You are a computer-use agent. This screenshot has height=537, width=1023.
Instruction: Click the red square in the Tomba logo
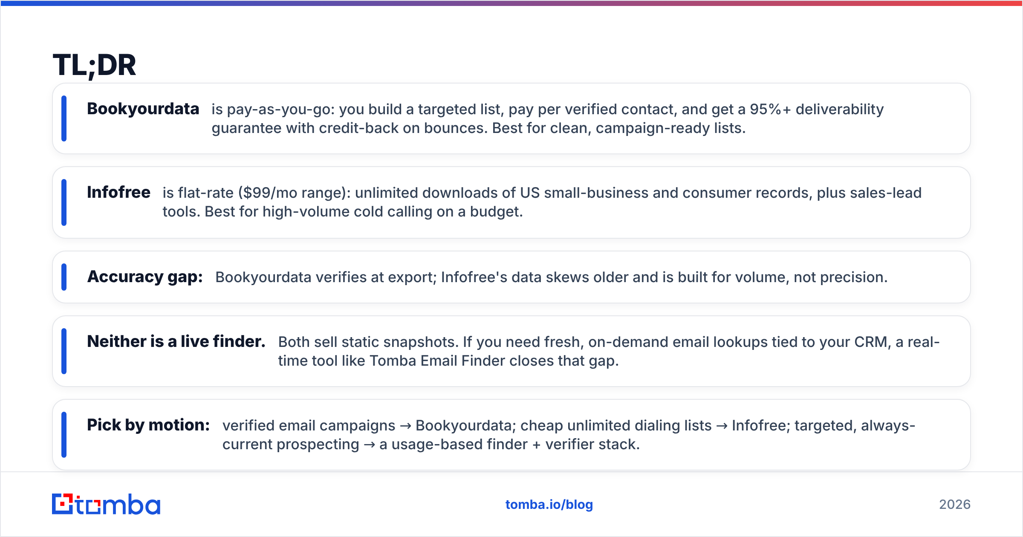pos(63,504)
